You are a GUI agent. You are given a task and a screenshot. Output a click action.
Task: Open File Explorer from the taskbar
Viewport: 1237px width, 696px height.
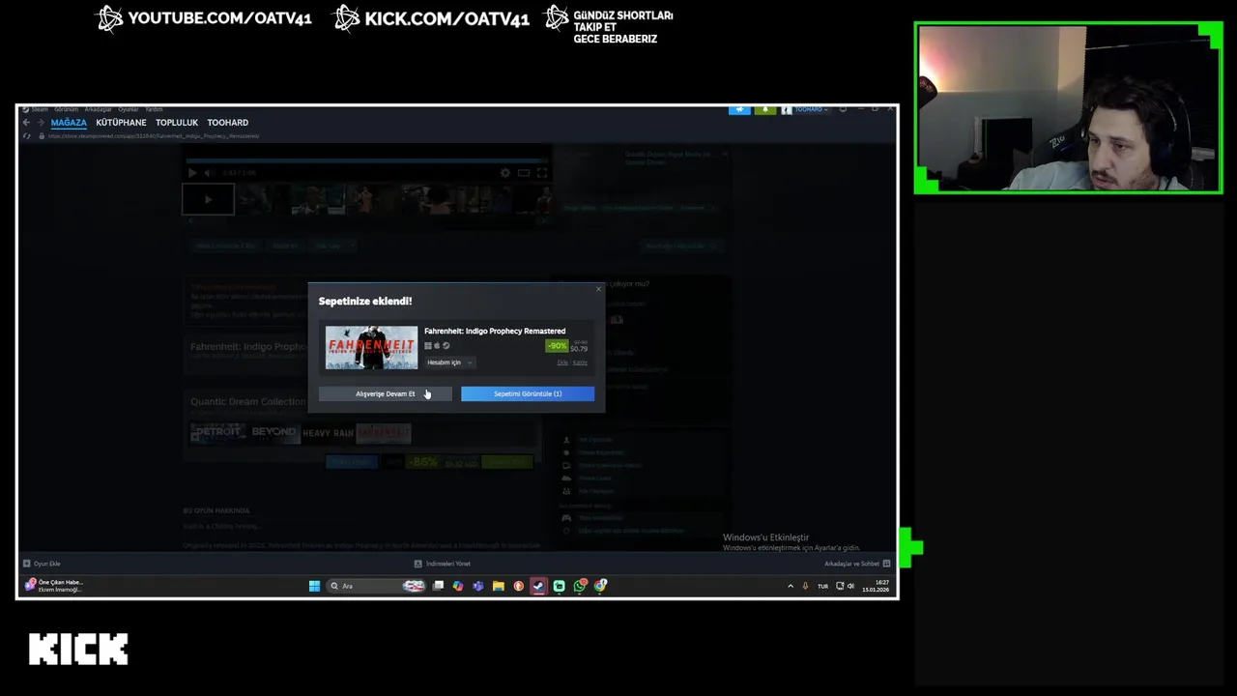498,586
